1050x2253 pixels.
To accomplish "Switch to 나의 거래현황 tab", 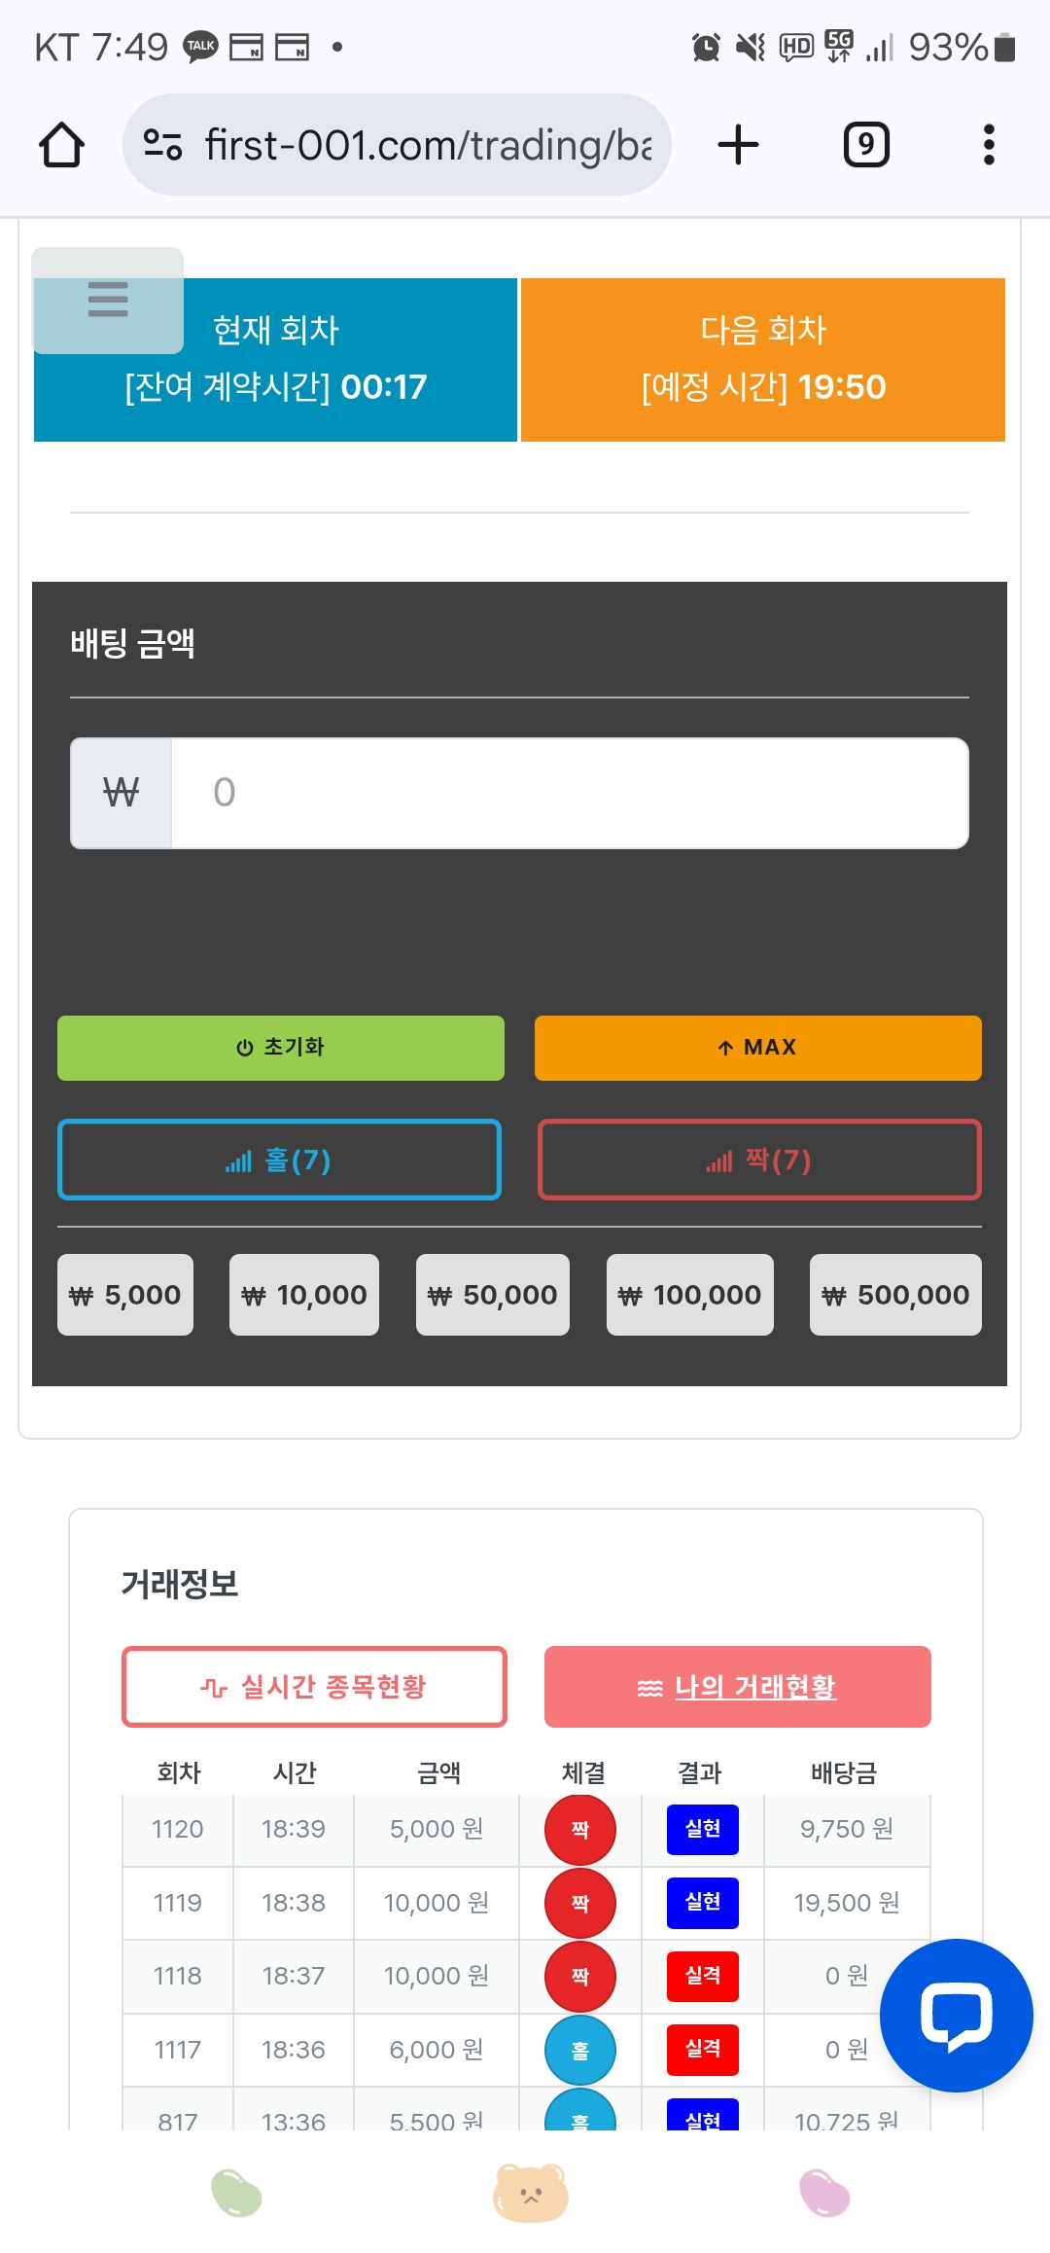I will point(737,1687).
